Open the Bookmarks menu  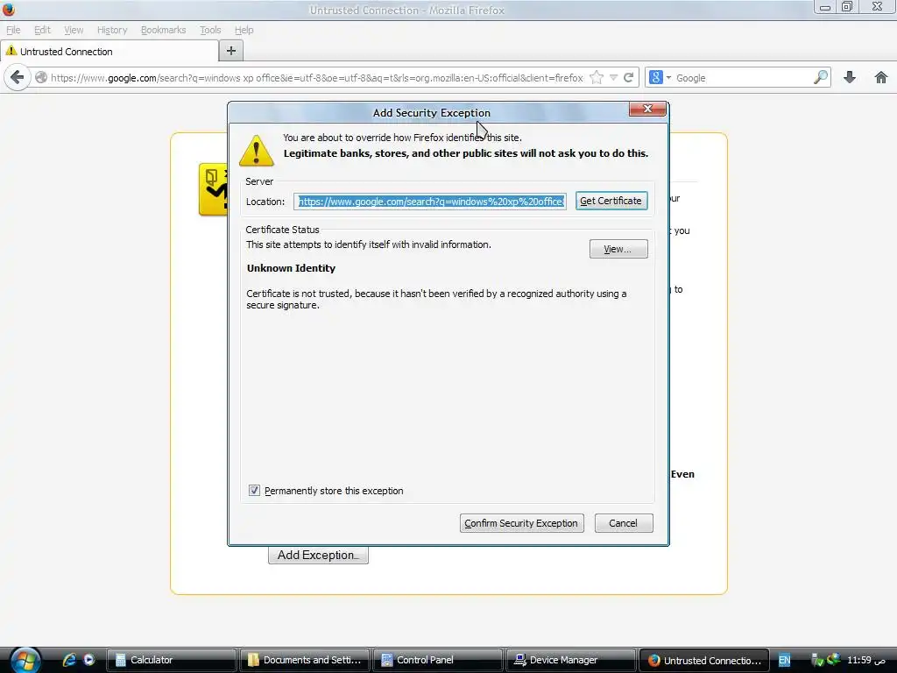click(164, 30)
